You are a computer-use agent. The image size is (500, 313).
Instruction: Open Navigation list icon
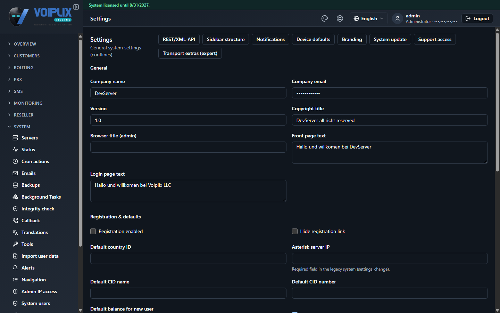[x=15, y=280]
